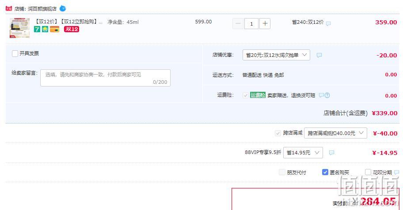The height and width of the screenshot is (210, 403).
Task: Click the store name 润百颜旗舰店
Action: [x=42, y=9]
